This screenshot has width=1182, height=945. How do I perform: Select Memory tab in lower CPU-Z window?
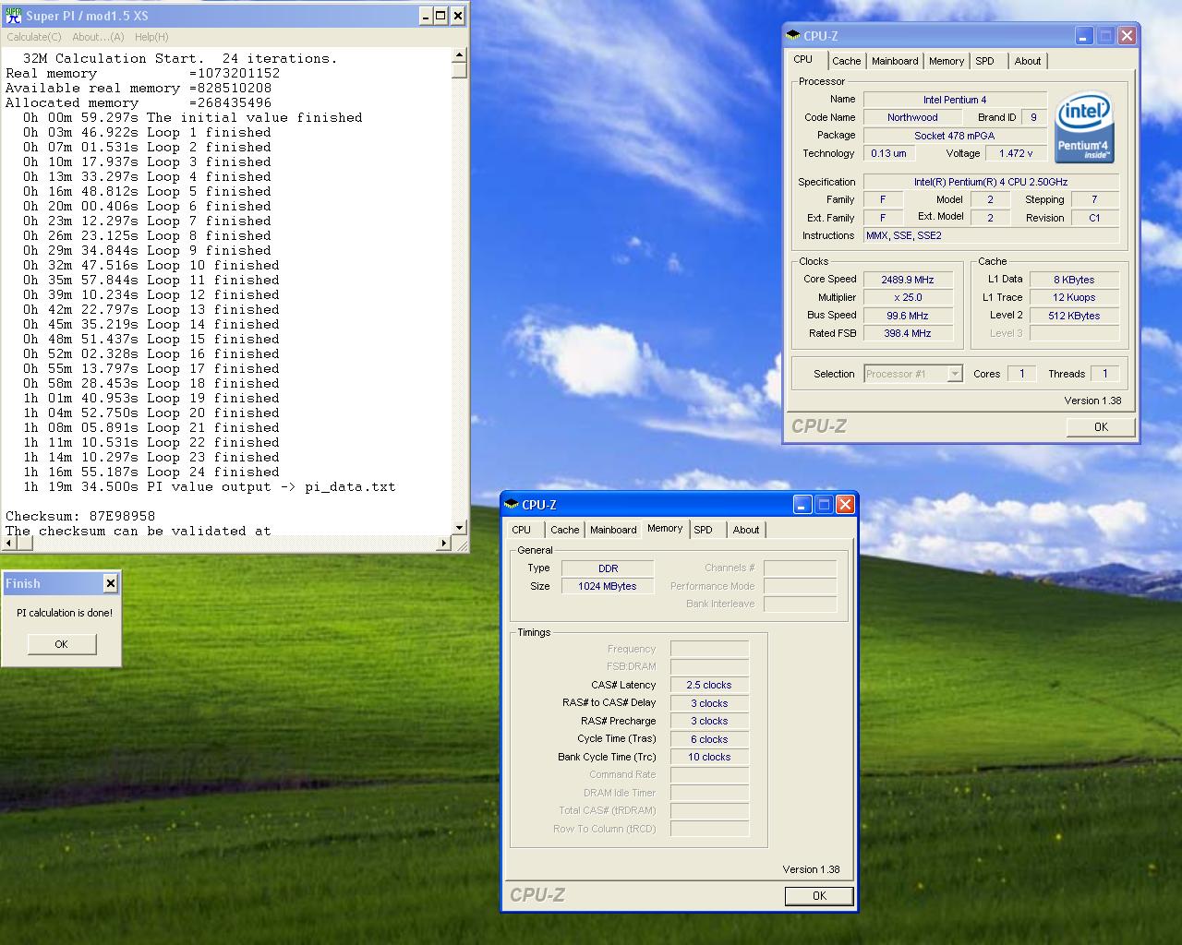(665, 528)
